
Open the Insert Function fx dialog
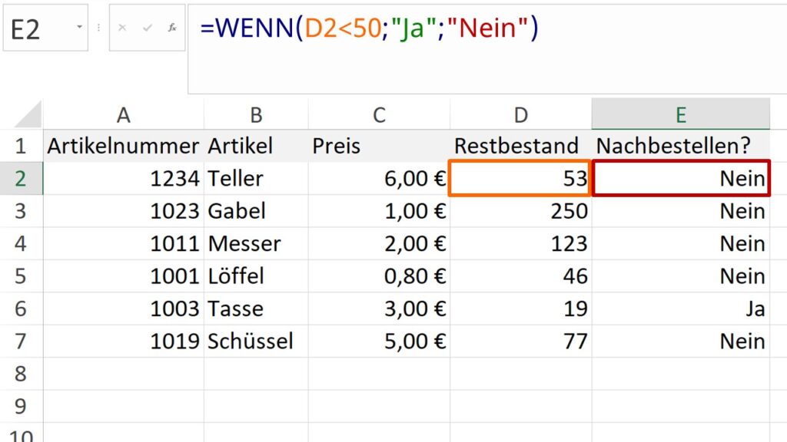172,27
